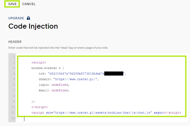This screenshot has width=190, height=126.
Task: Click the empty line 8 in editor
Action: [x=102, y=96]
